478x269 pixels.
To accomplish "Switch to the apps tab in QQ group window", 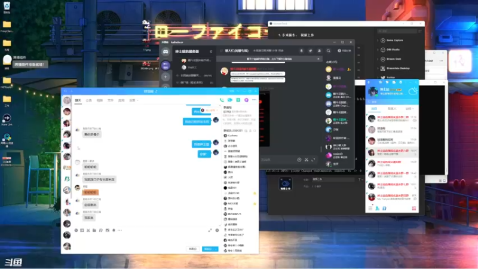I will (x=121, y=100).
